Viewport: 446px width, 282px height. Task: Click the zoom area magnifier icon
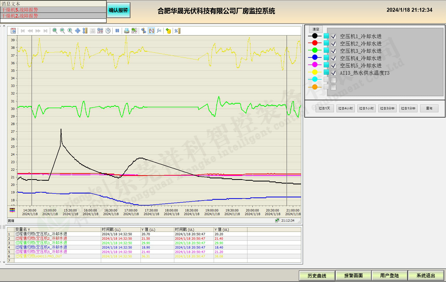[55, 31]
